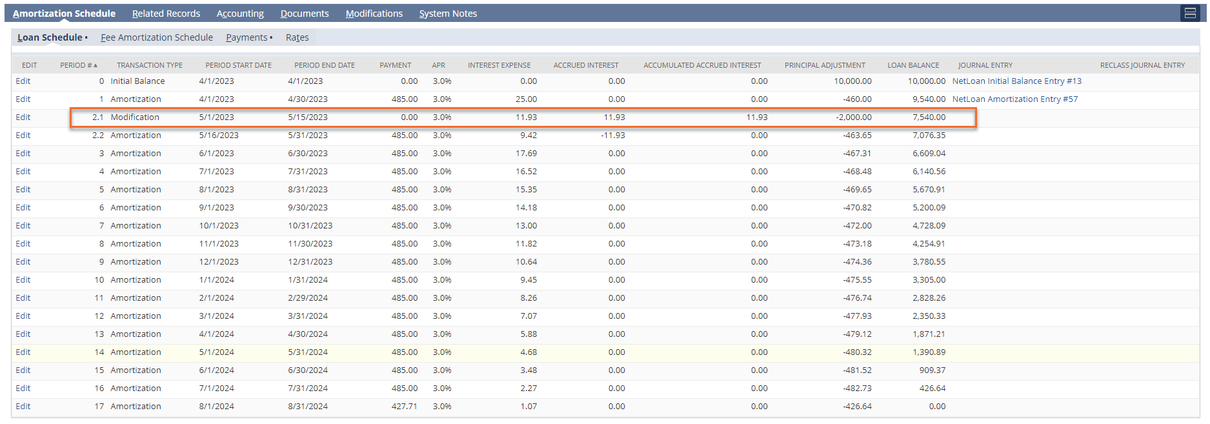Select the Loan Schedule subtab

click(x=50, y=37)
